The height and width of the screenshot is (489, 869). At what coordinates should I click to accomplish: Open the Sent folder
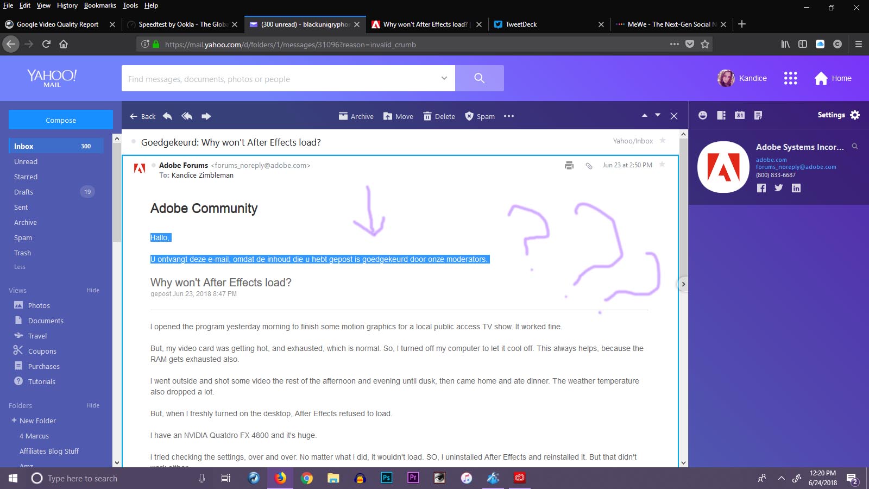[21, 207]
